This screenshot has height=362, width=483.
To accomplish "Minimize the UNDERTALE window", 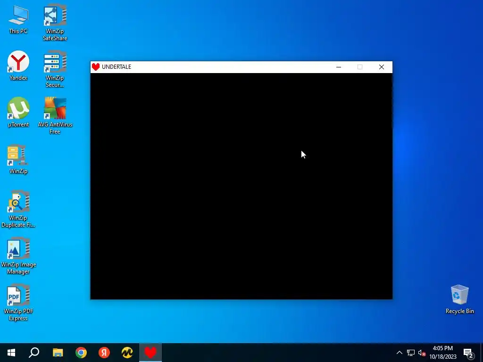I will pyautogui.click(x=339, y=67).
